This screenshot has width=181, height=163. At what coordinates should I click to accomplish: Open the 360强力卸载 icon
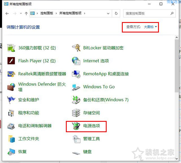point(11,48)
